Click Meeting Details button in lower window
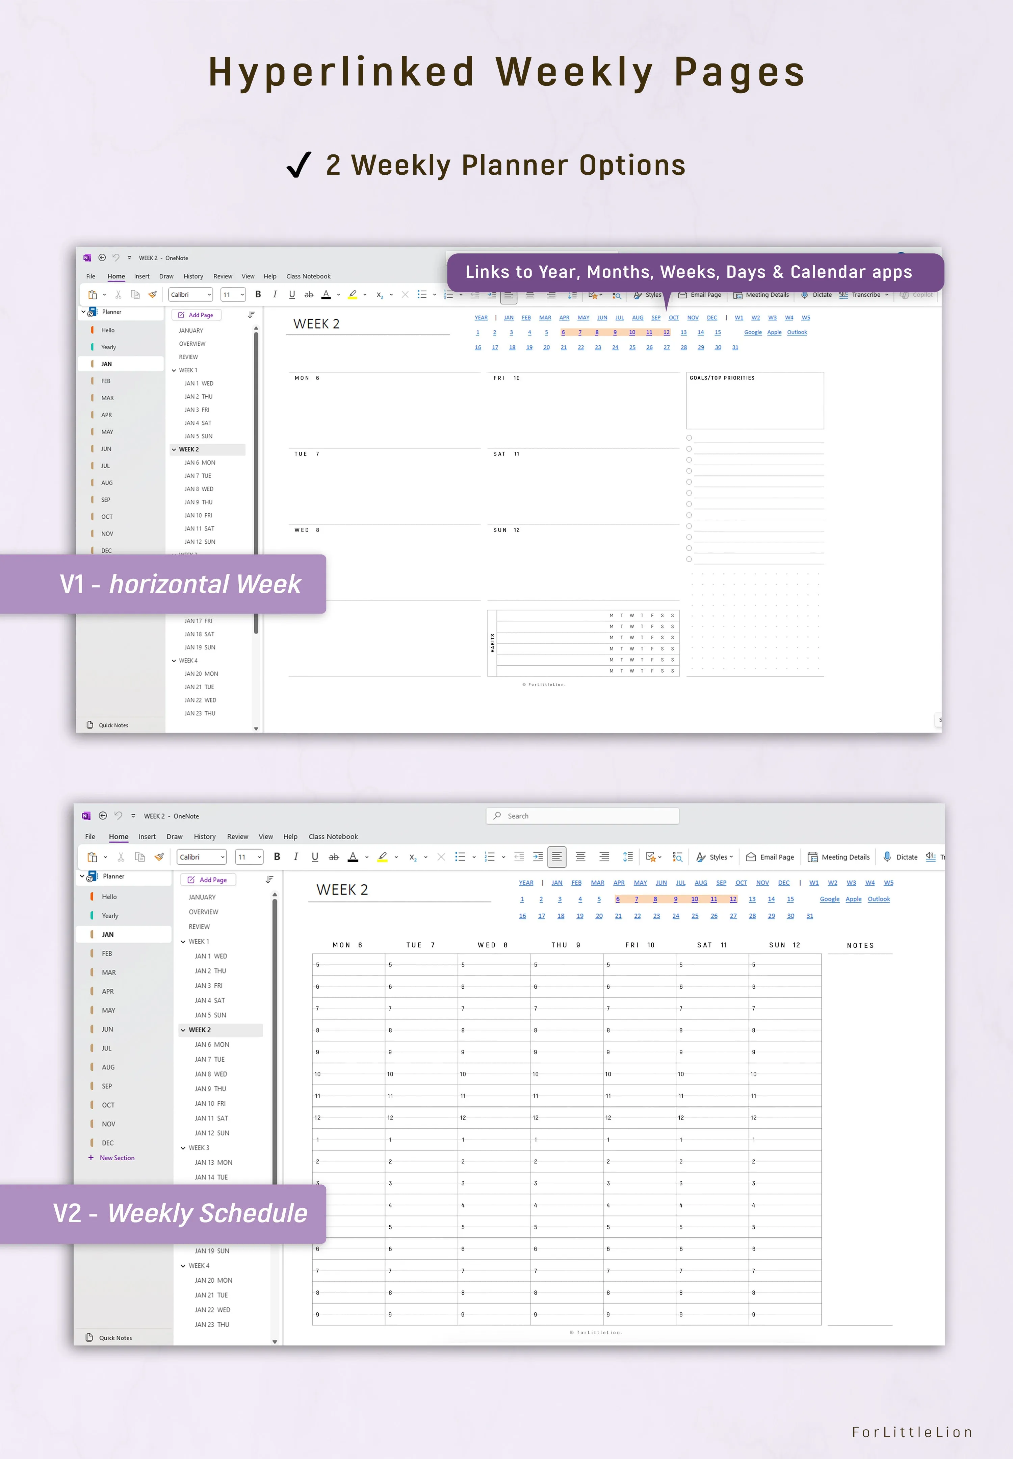1013x1459 pixels. coord(838,857)
